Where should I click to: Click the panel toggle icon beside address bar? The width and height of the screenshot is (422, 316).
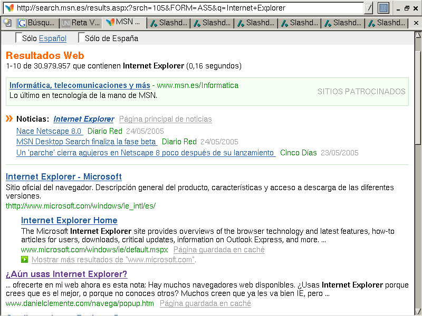point(383,8)
